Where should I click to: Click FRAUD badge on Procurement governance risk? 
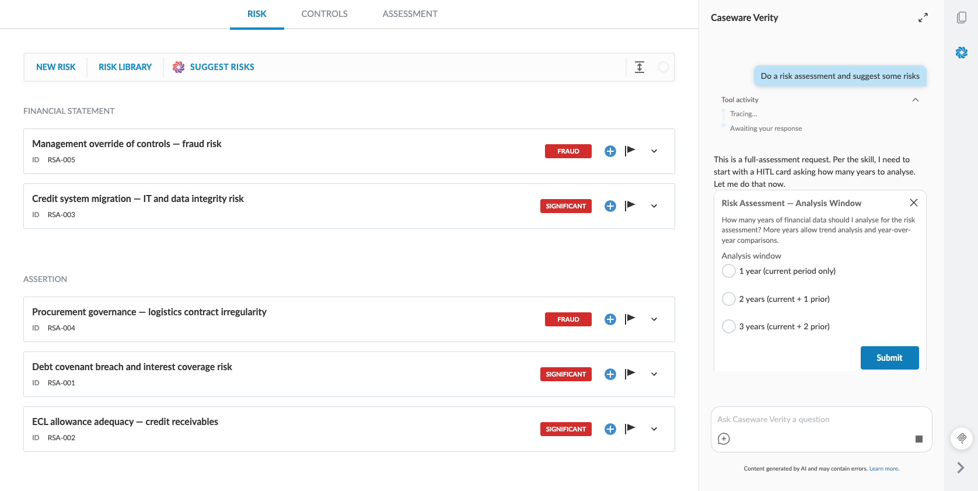click(x=568, y=319)
